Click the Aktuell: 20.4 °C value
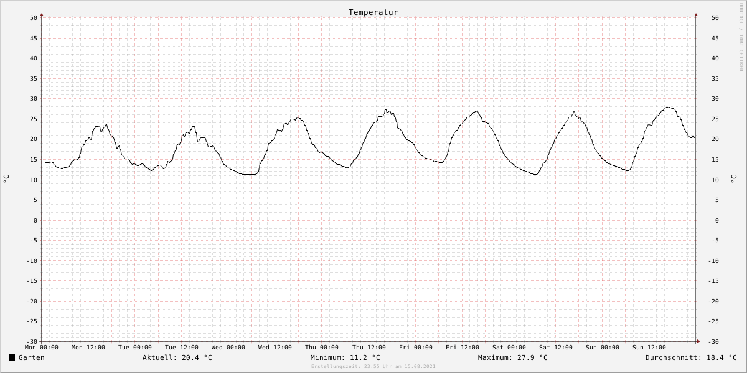The image size is (747, 373). tap(177, 357)
